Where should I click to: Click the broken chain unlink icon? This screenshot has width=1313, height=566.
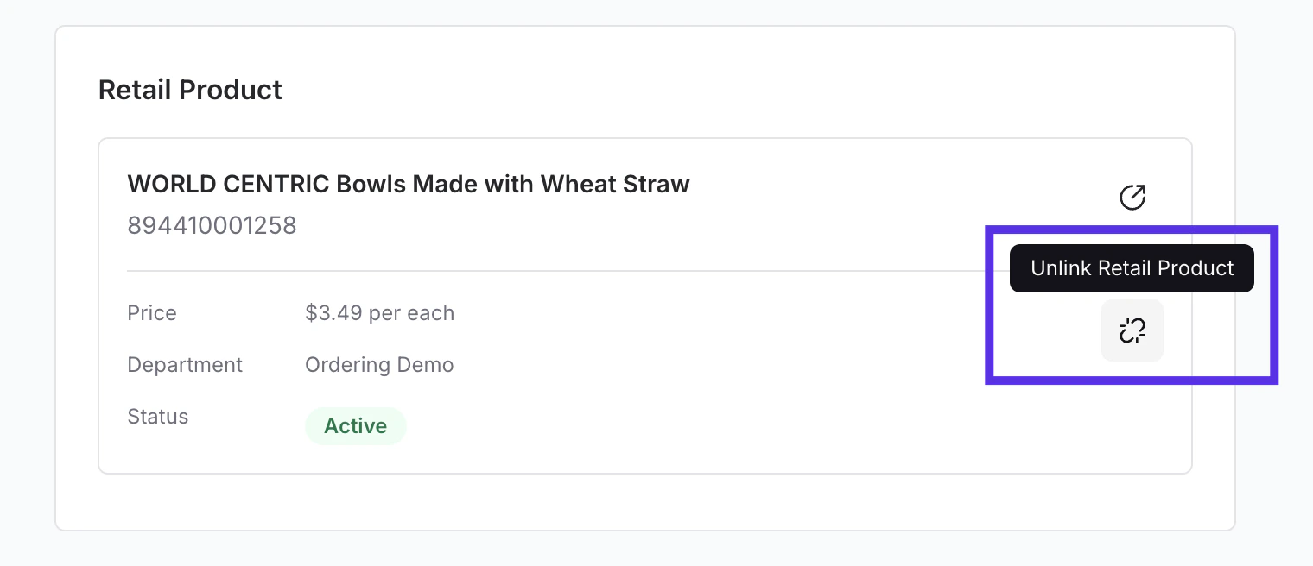1132,330
